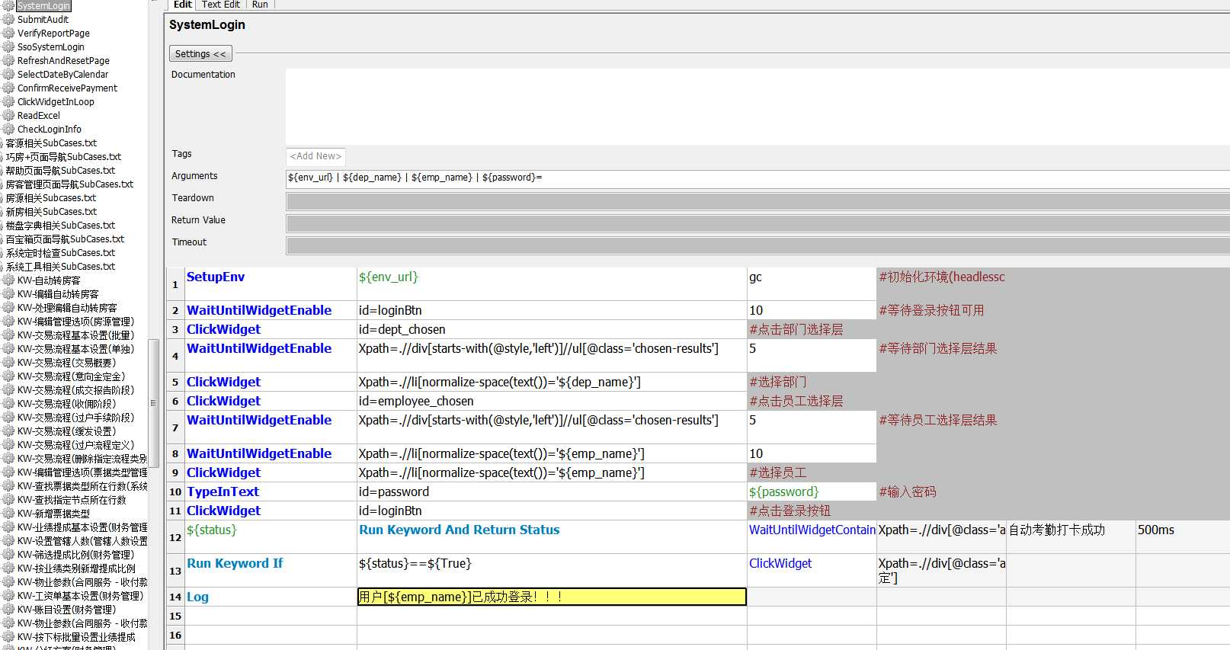Viewport: 1230px width, 650px height.
Task: Click the SubmitAudit keyword gear icon
Action: pos(8,20)
